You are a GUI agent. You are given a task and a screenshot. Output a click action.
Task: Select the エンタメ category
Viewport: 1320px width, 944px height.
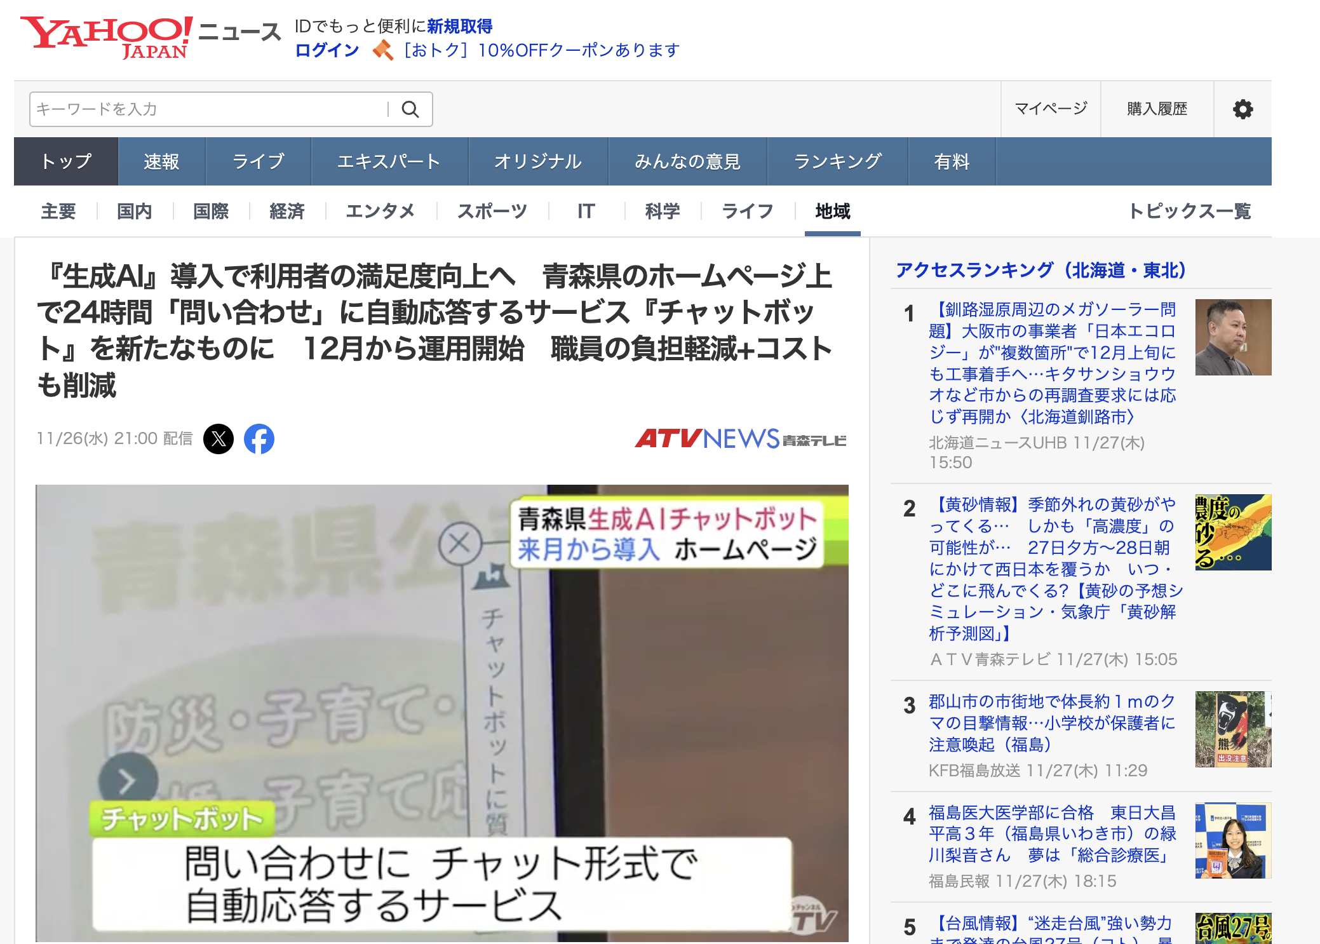pos(380,211)
